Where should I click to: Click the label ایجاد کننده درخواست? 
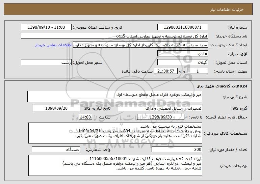tap(228, 45)
